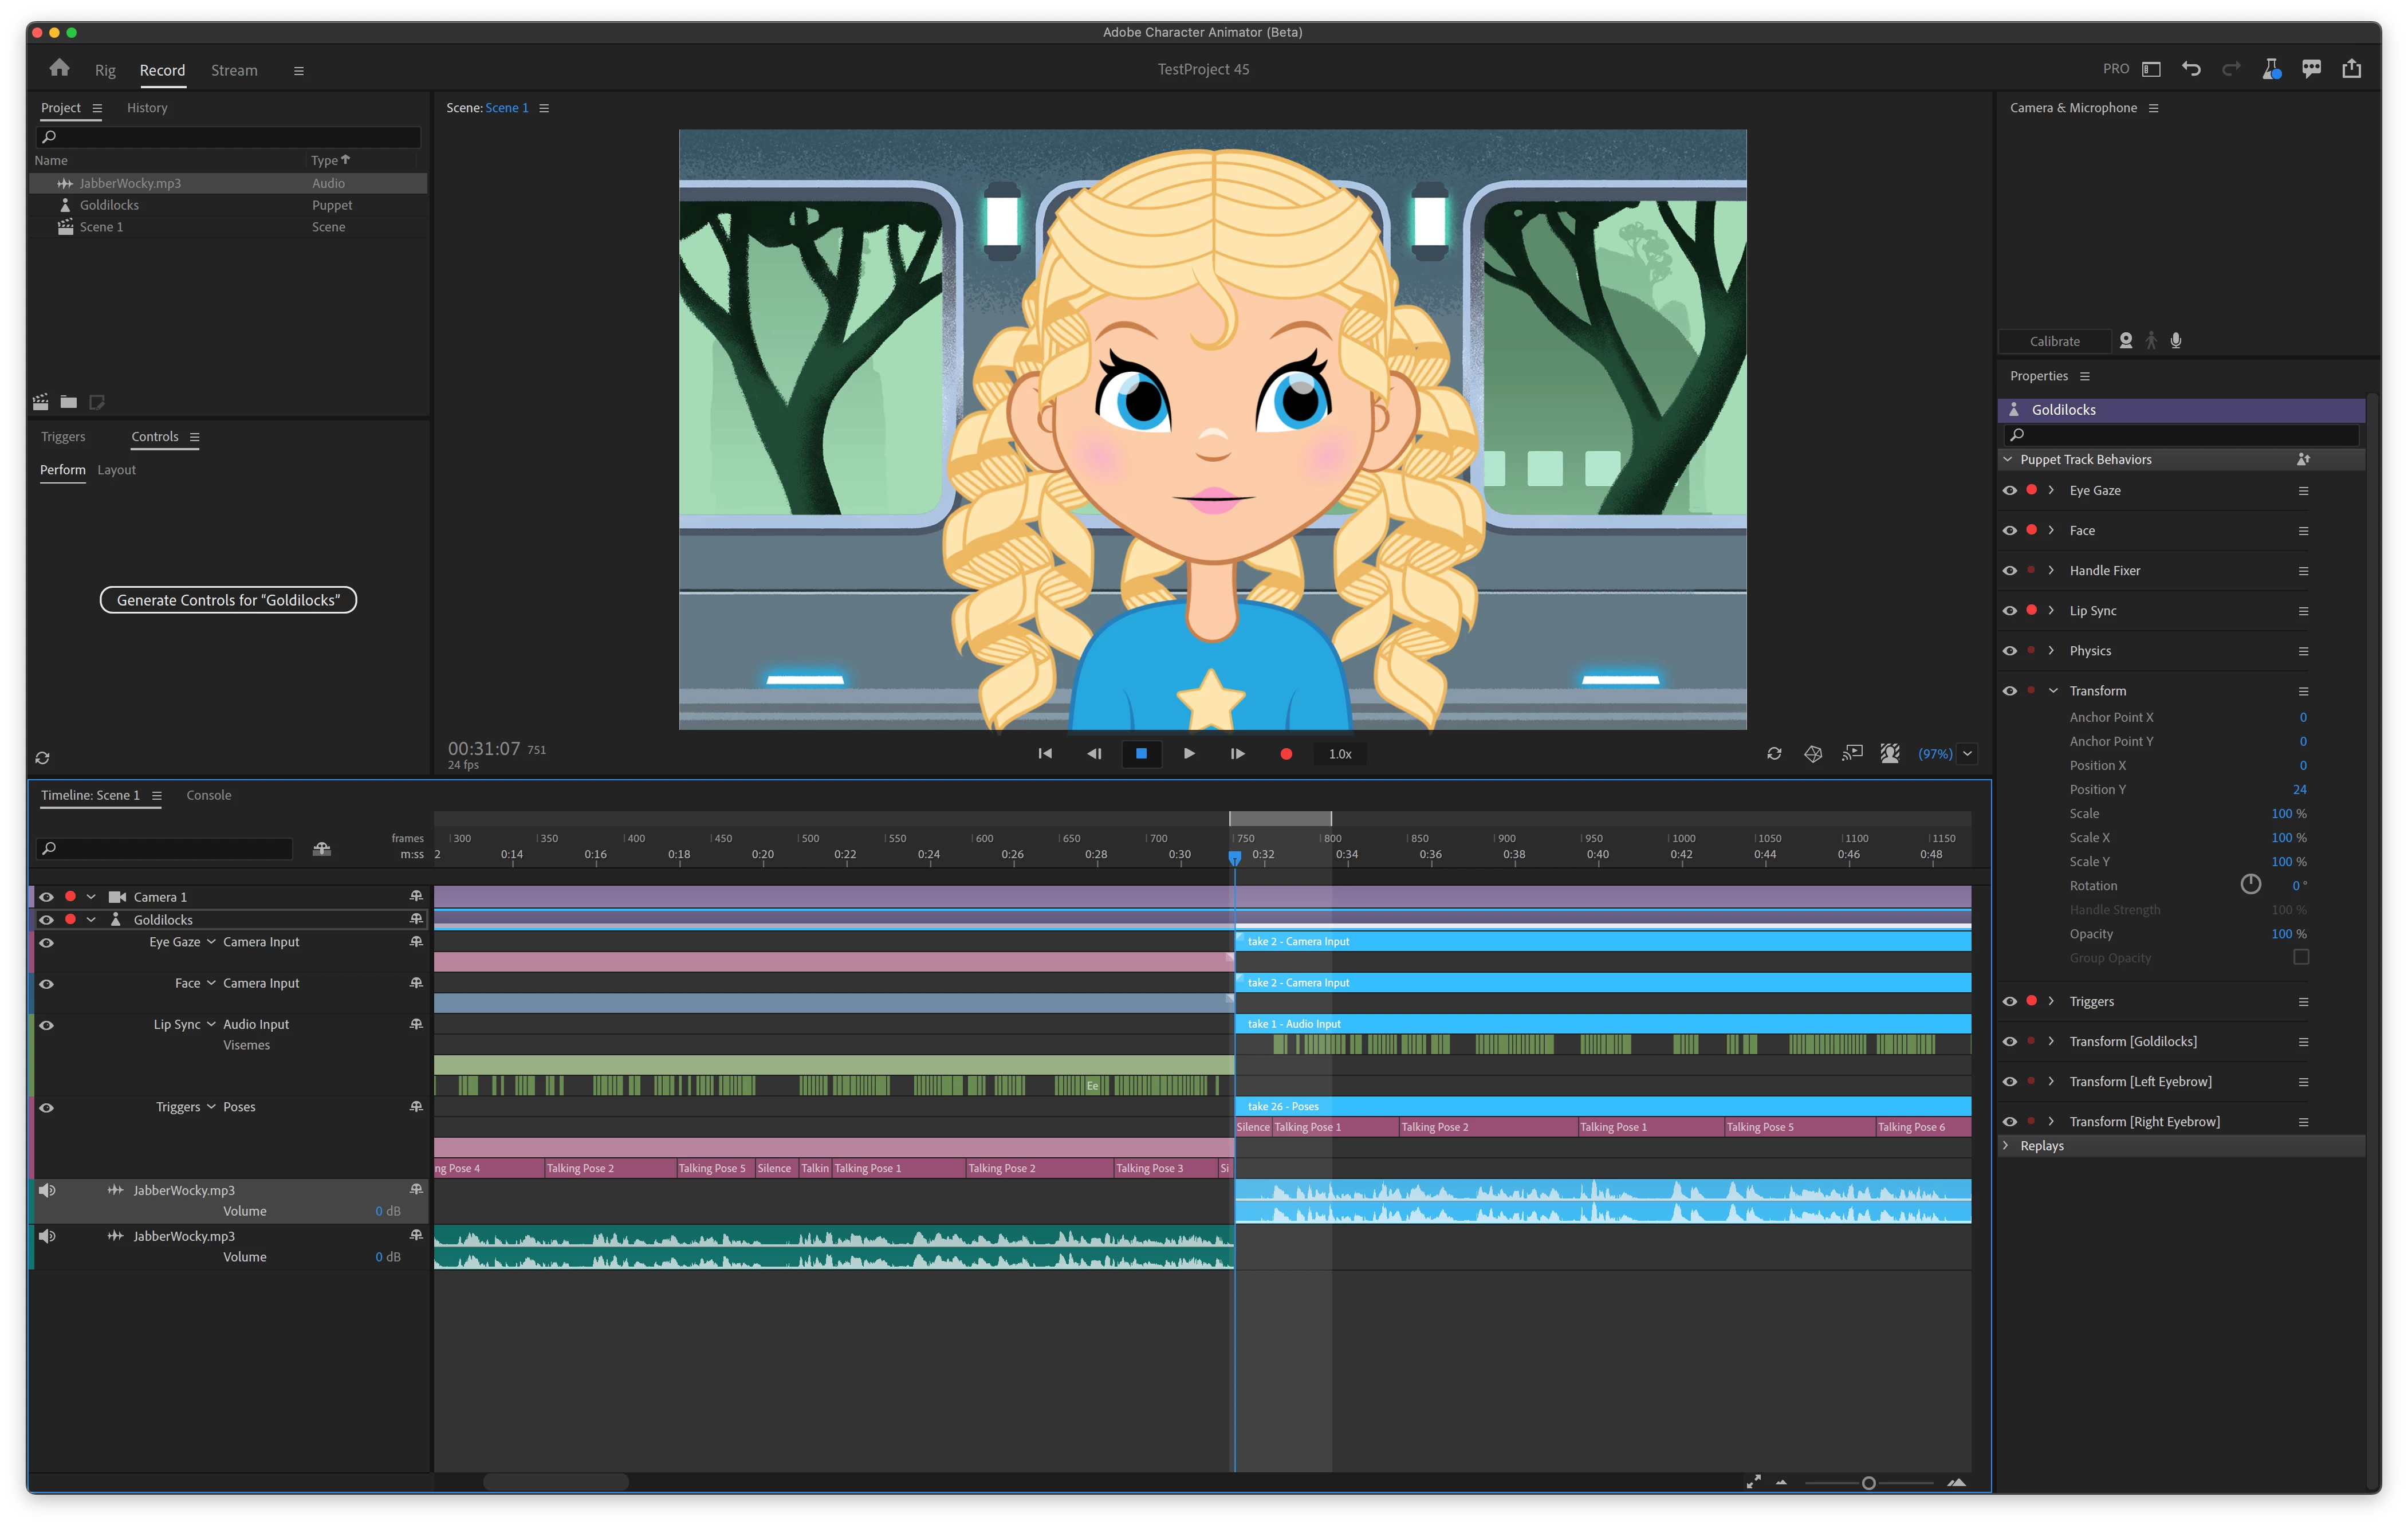This screenshot has width=2408, height=1525.
Task: Click Generate Controls for "Goldilocks" button
Action: pyautogui.click(x=228, y=600)
